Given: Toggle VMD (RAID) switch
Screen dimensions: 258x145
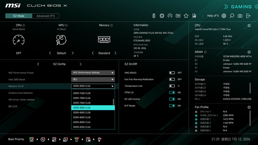Looking at the screenshot, I should pyautogui.click(x=172, y=72).
